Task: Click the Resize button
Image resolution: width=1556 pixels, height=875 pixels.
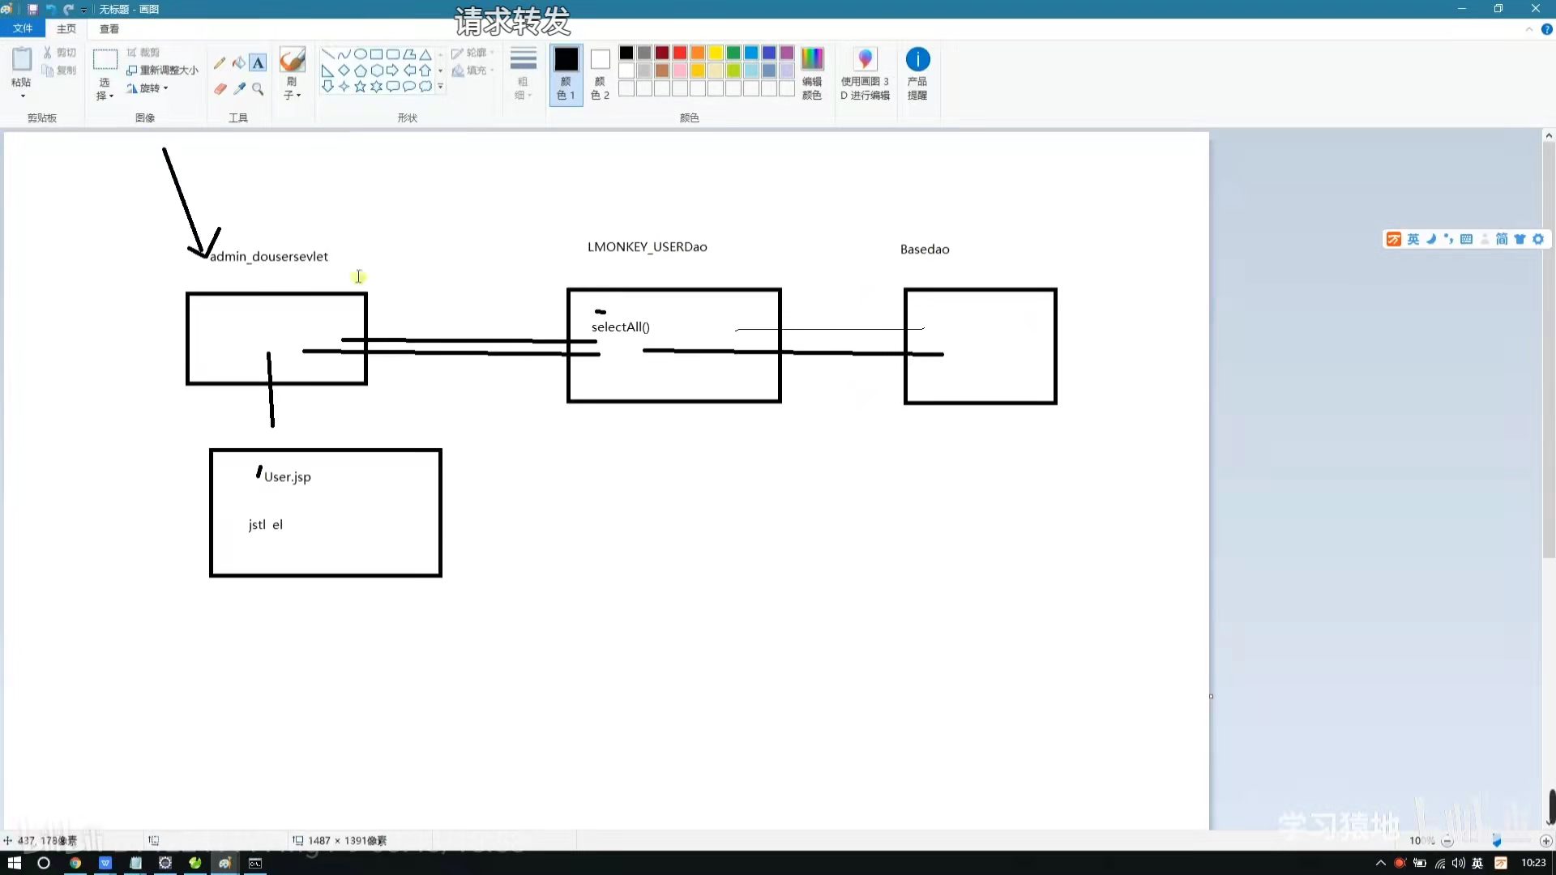Action: [162, 70]
